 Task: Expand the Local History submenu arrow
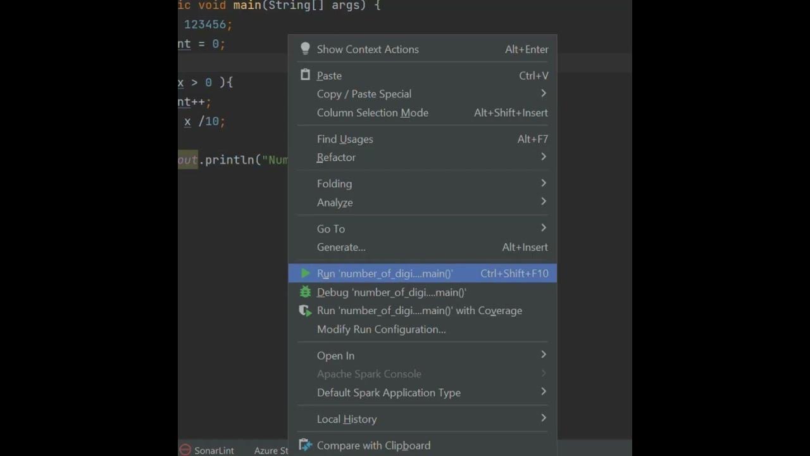coord(543,419)
